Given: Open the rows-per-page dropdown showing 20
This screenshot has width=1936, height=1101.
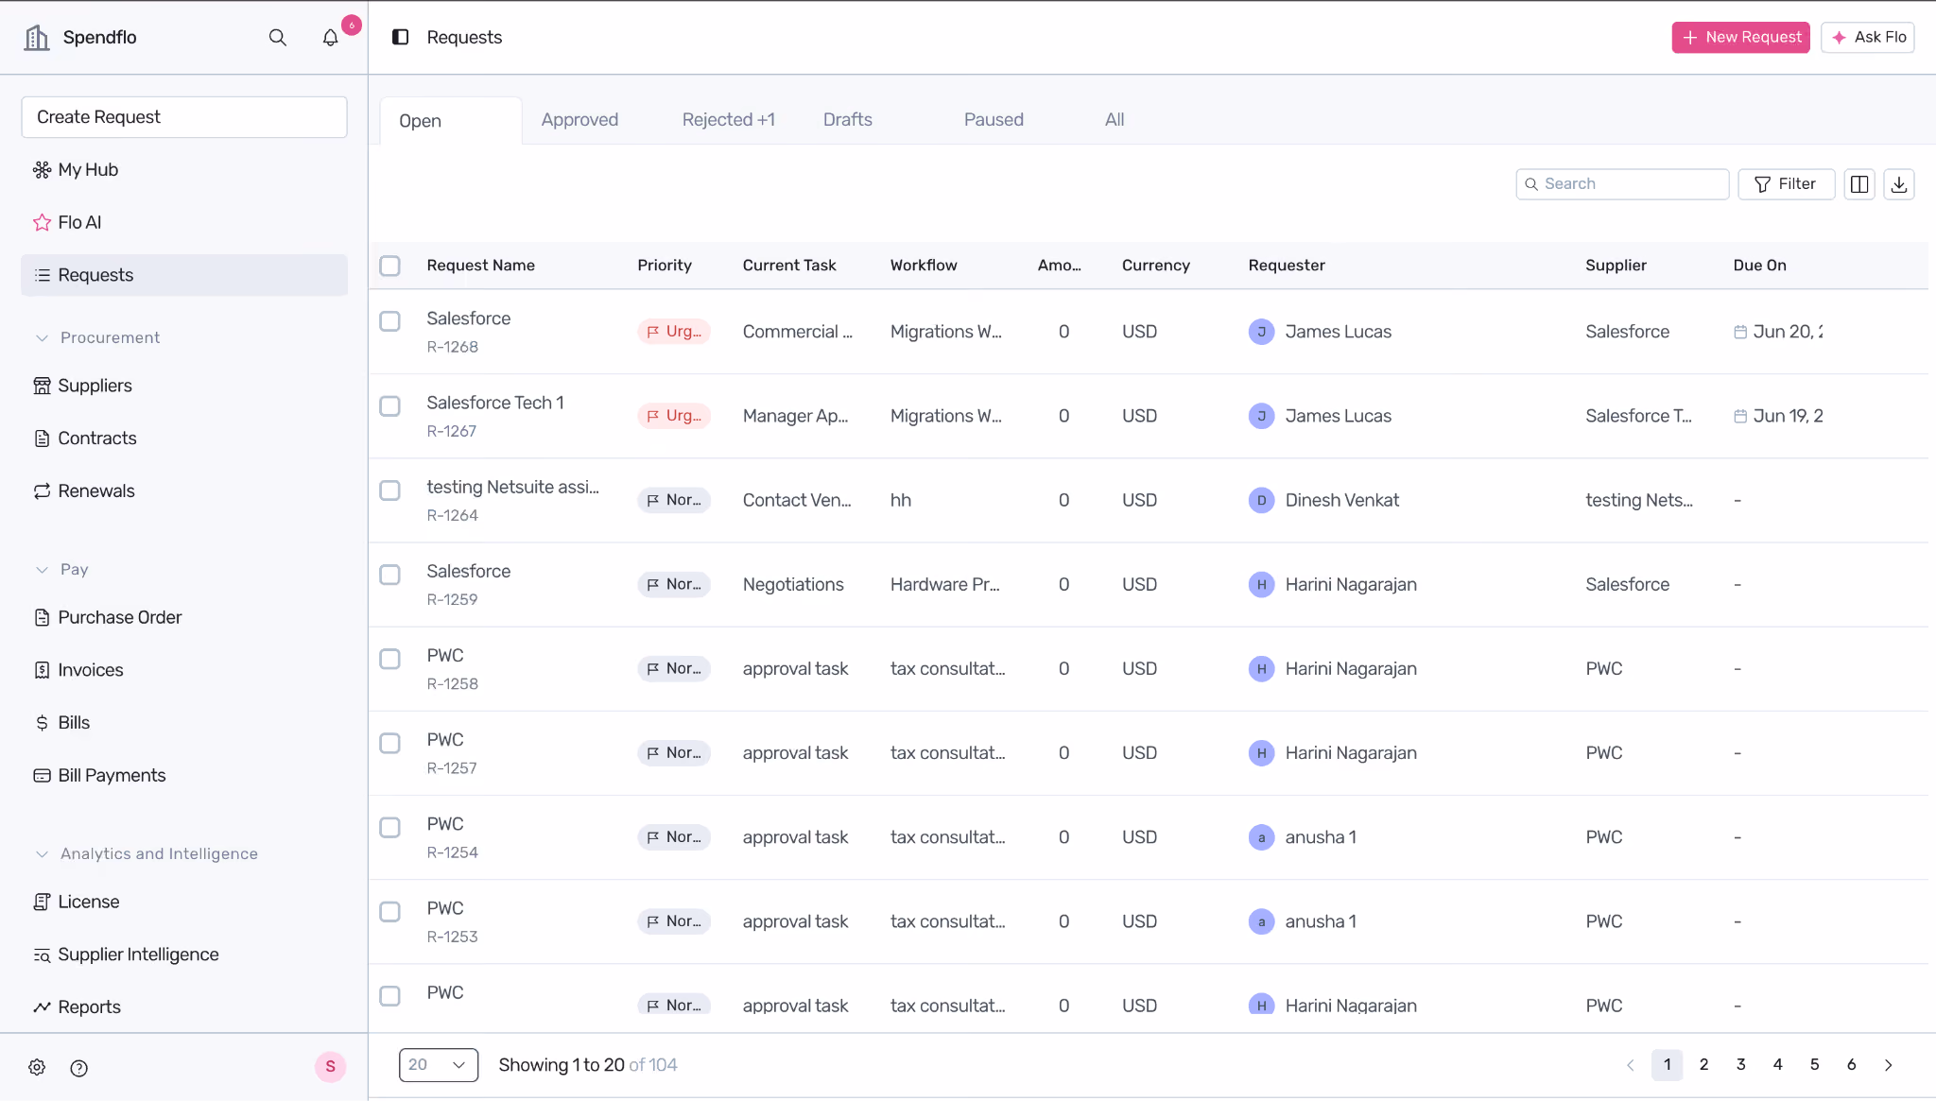Looking at the screenshot, I should 439,1065.
